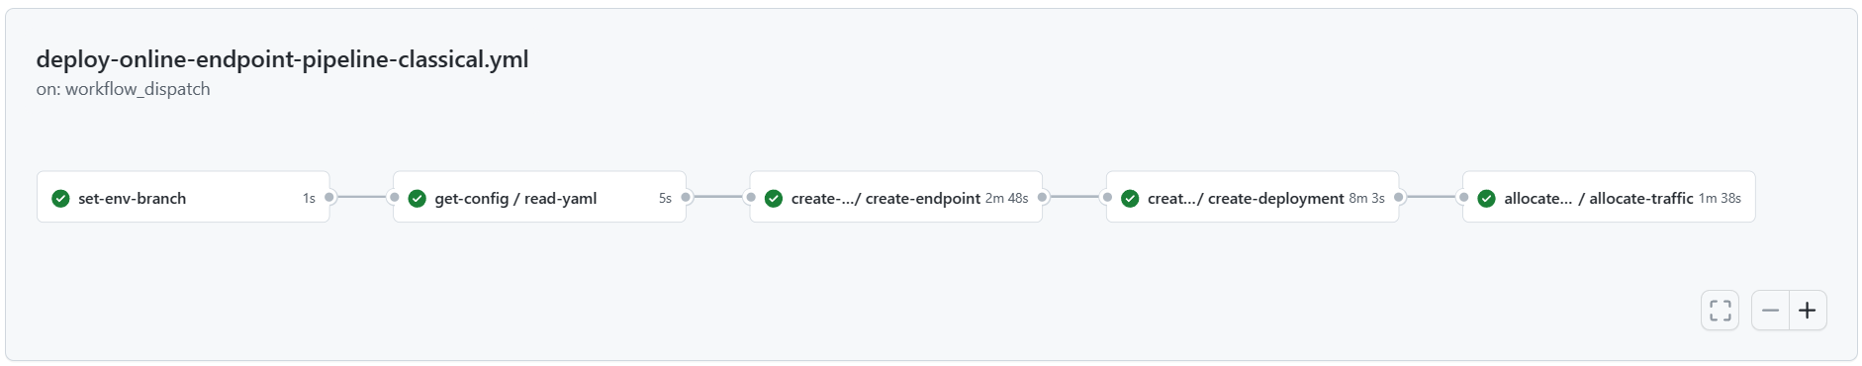The image size is (1862, 366).
Task: Click the success check icon on allocate-traffic job
Action: (1486, 198)
